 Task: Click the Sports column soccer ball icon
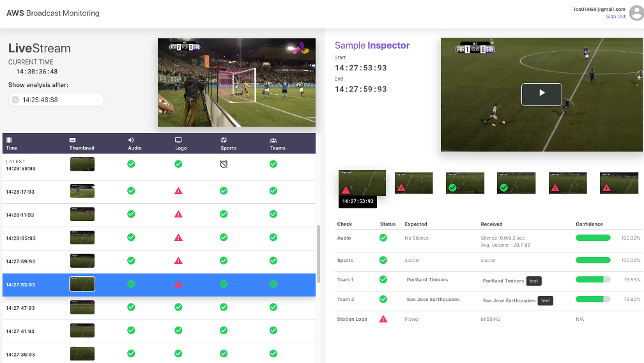tap(224, 140)
